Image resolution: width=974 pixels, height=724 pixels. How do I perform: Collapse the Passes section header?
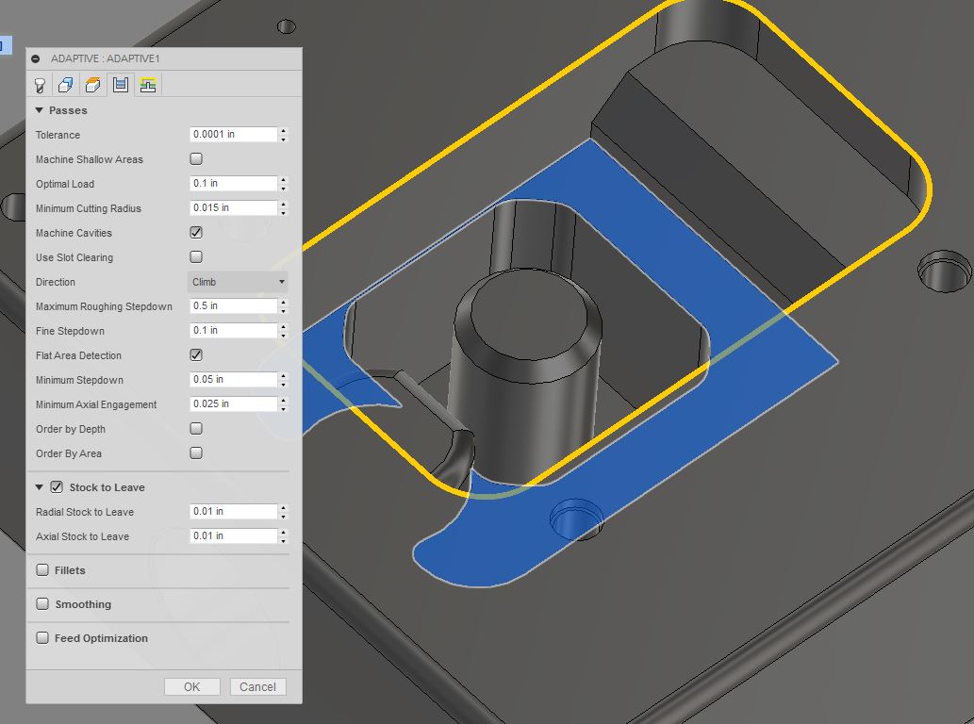click(39, 109)
